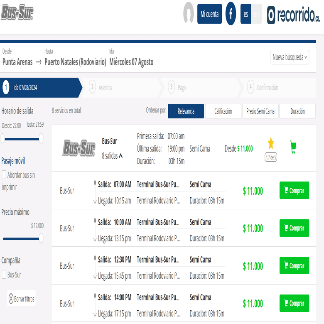Click the Horario de salida left slider handle
324x324 pixels.
coord(2,138)
